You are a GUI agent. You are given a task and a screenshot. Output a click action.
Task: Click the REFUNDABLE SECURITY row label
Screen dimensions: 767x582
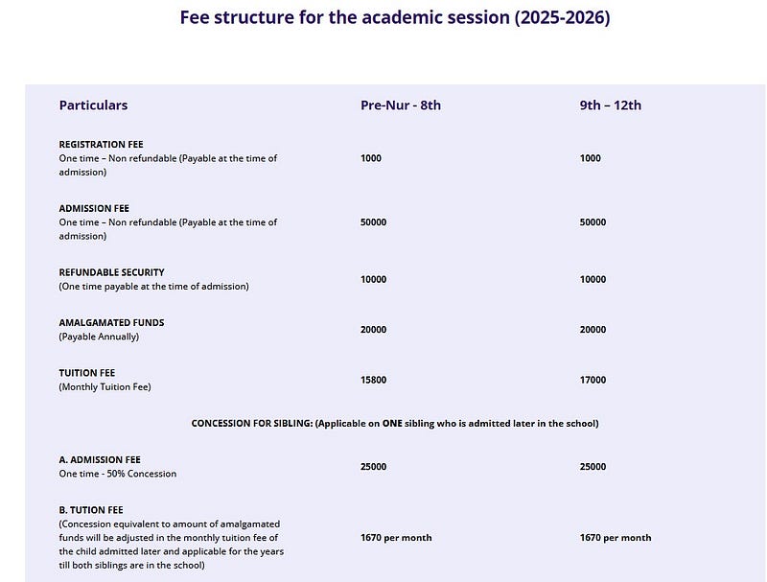[x=111, y=272]
